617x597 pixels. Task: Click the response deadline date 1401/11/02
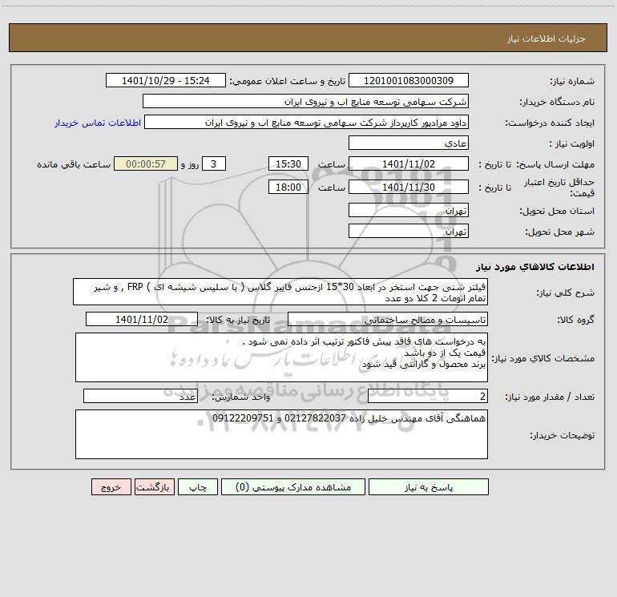[x=409, y=163]
